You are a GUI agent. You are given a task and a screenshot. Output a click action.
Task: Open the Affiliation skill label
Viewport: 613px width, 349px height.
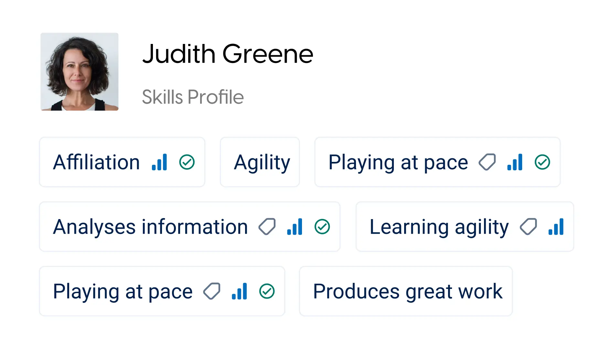[x=96, y=162]
